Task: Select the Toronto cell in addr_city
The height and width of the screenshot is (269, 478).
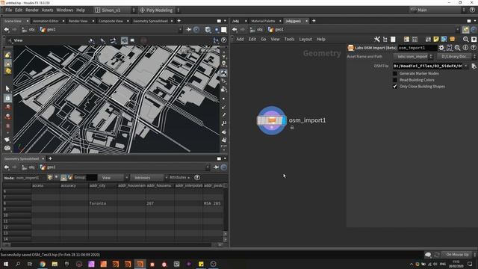Action: point(102,203)
